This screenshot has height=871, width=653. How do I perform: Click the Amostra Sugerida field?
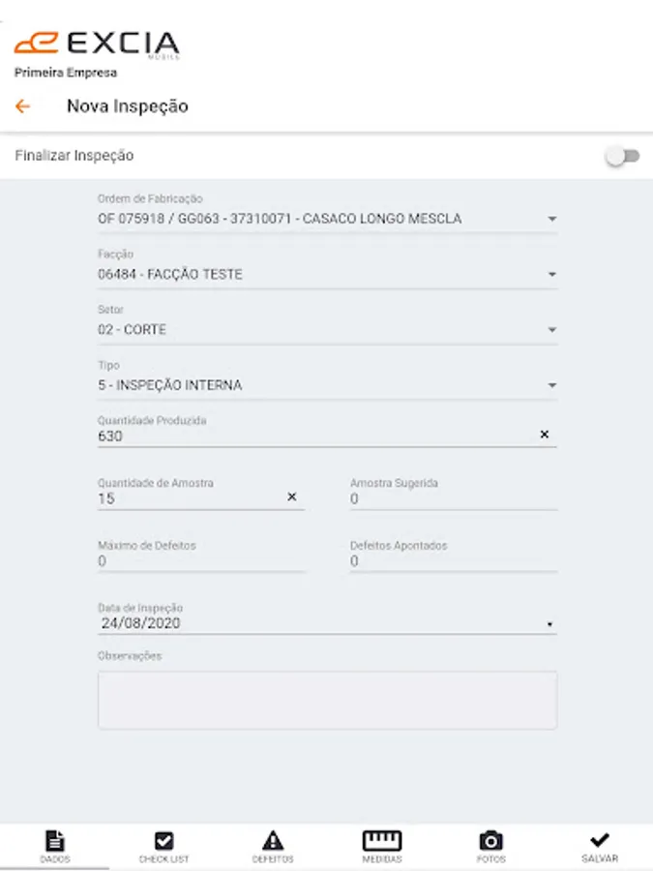pos(453,499)
